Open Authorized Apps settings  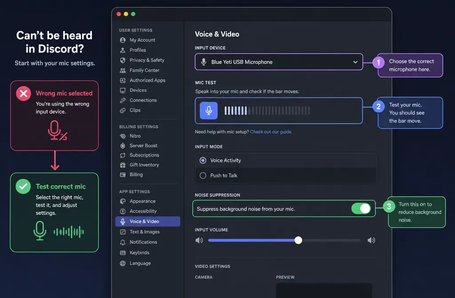point(148,81)
